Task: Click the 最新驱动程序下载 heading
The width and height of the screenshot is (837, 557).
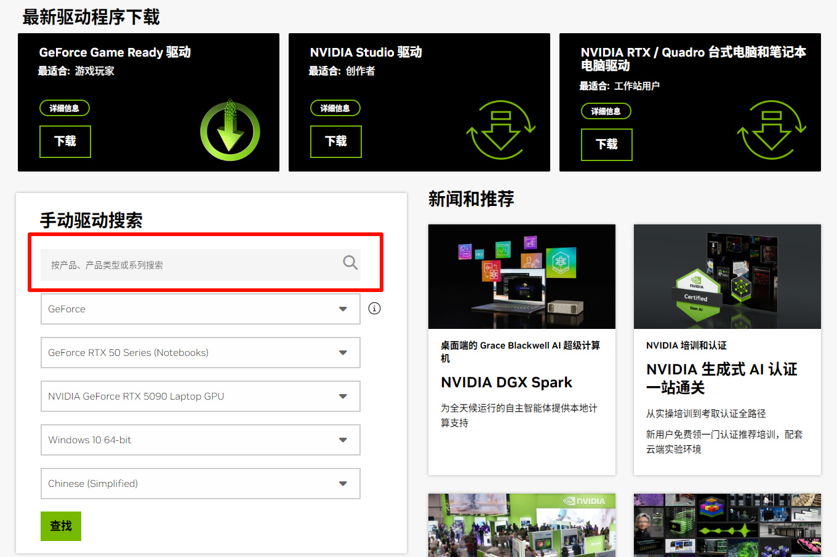Action: [91, 17]
